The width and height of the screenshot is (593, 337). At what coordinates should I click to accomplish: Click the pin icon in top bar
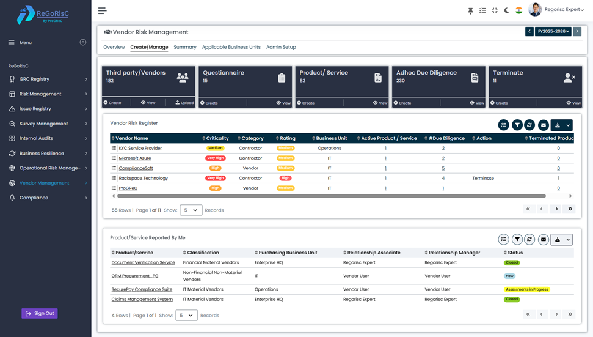(x=470, y=10)
